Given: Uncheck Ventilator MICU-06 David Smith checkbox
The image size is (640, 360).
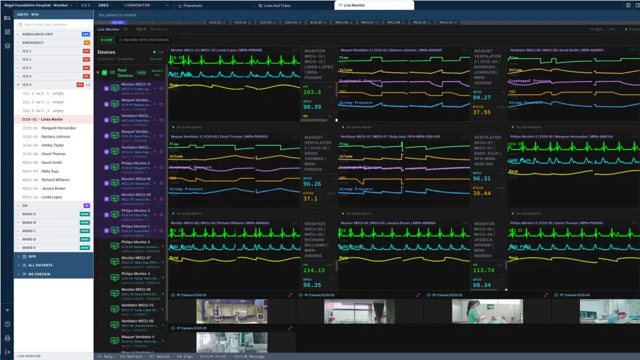Looking at the screenshot, I should click(x=106, y=120).
